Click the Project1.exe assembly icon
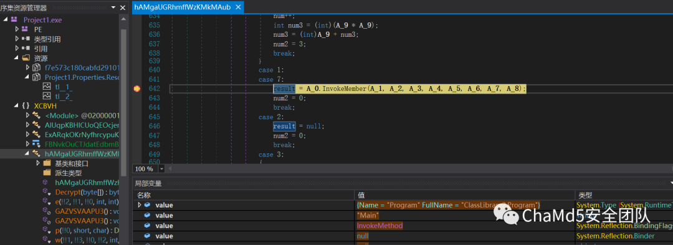Viewport: 673px width, 245px height. point(14,20)
